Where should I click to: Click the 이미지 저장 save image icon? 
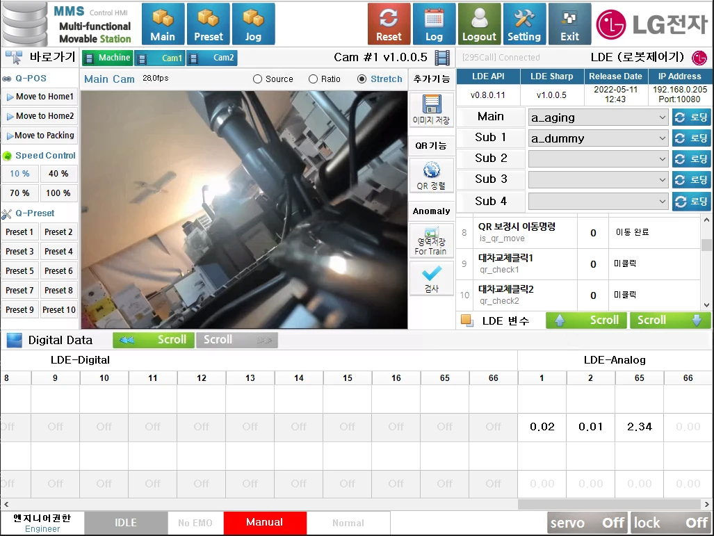431,110
